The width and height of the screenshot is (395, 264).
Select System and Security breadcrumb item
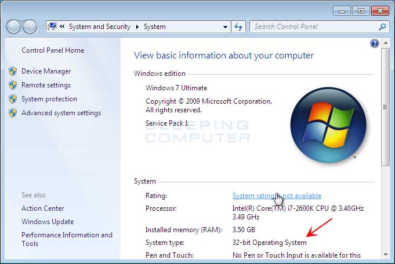[x=99, y=27]
